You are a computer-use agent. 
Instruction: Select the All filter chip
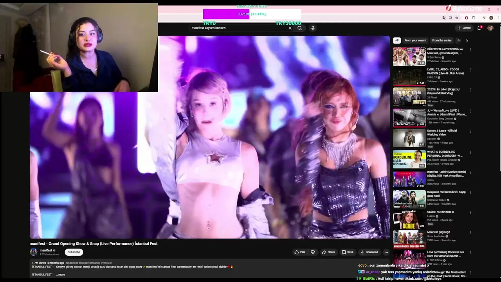pyautogui.click(x=397, y=40)
